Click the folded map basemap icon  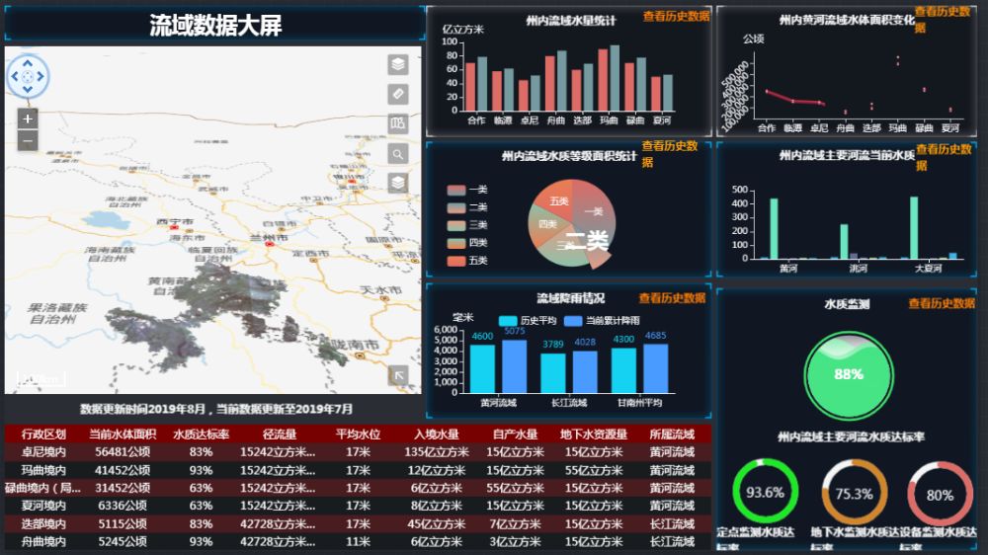(x=397, y=124)
